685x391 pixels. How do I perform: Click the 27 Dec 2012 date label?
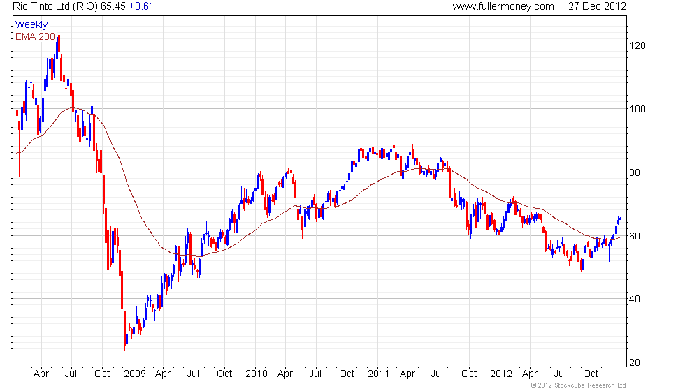(597, 6)
